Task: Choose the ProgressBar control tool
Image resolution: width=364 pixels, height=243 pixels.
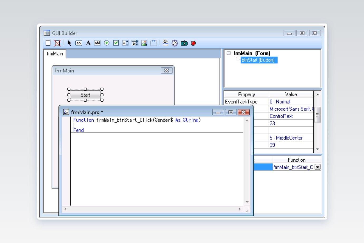Action: point(165,43)
